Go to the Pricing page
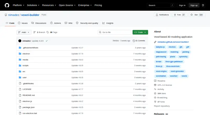210x115 pixels. tap(98, 5)
